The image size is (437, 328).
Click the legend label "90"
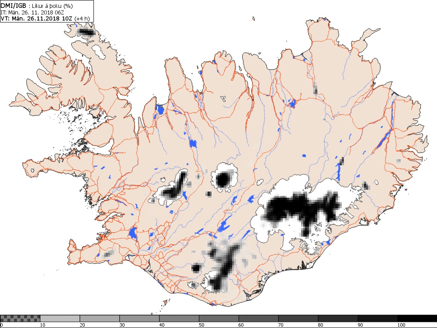[361, 325]
